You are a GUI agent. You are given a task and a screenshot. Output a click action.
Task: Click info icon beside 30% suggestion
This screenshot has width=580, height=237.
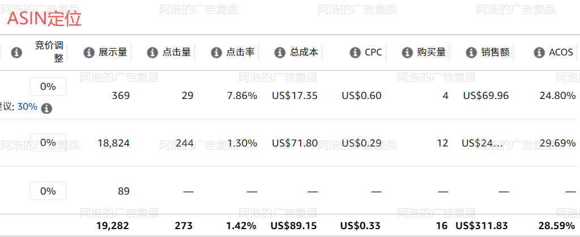(46, 109)
